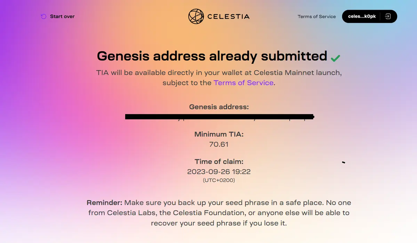417x243 pixels.
Task: Select the Reminder text about seed phrase backup
Action: point(219,212)
